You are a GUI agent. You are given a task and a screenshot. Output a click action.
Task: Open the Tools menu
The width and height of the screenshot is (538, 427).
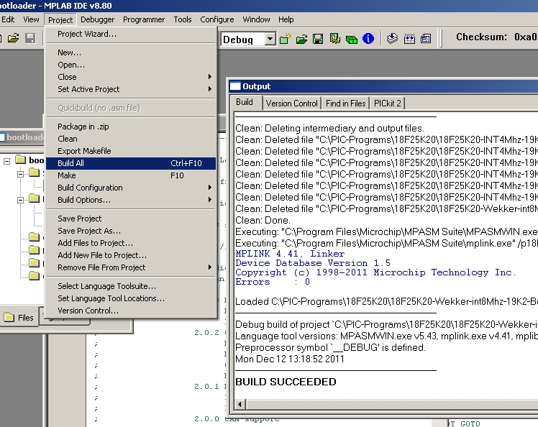coord(183,19)
